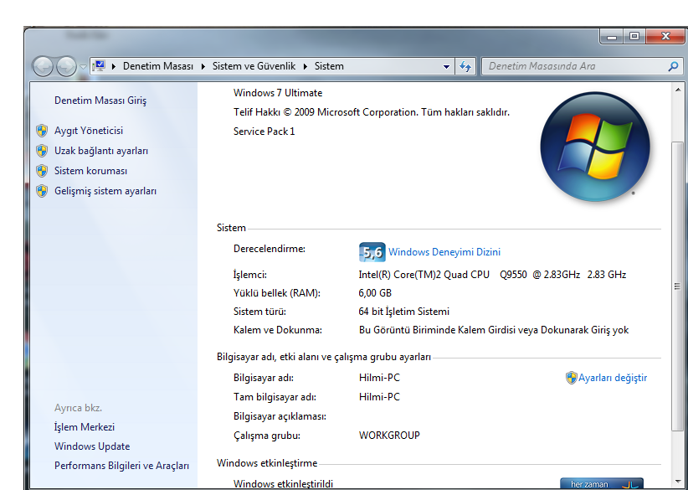Go to the Denetim Masası breadcrumb

[x=157, y=66]
